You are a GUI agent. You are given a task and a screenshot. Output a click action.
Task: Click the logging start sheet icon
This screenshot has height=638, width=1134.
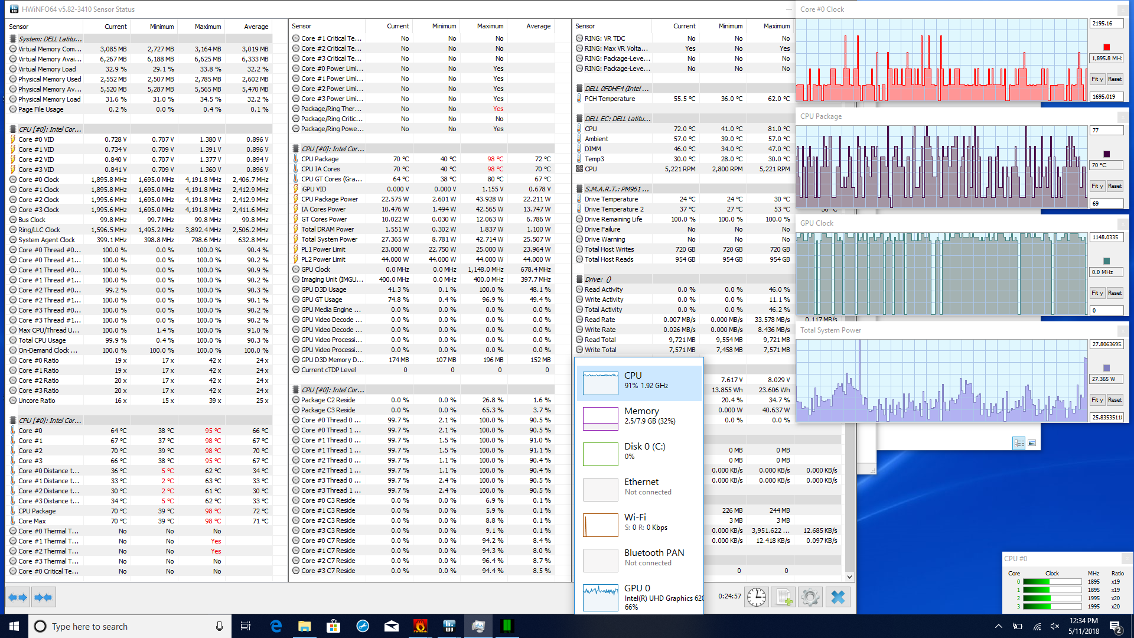coord(783,597)
